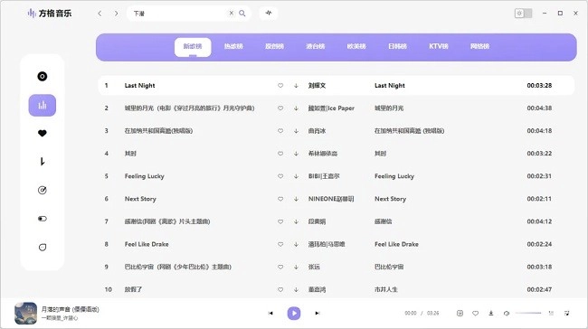Image resolution: width=588 pixels, height=329 pixels.
Task: Favorite the song Feel Like Drake
Action: point(280,244)
